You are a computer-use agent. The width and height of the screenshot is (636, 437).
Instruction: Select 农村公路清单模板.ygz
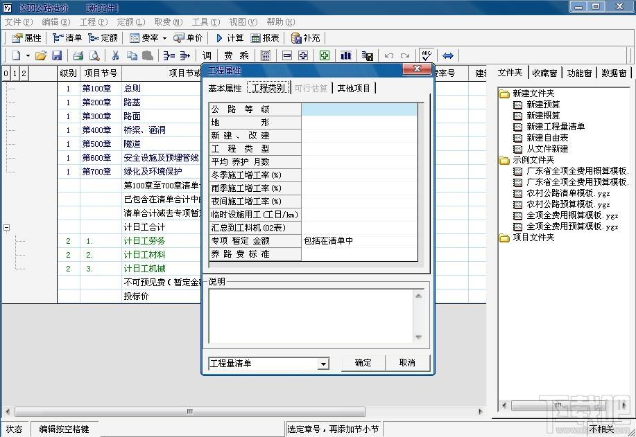click(568, 193)
